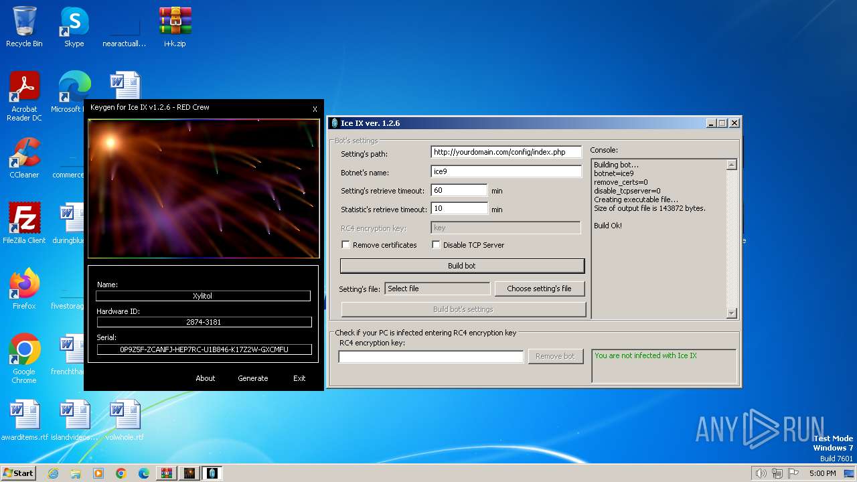Click the 'Size of output file' console line
This screenshot has height=482, width=857.
(x=649, y=208)
